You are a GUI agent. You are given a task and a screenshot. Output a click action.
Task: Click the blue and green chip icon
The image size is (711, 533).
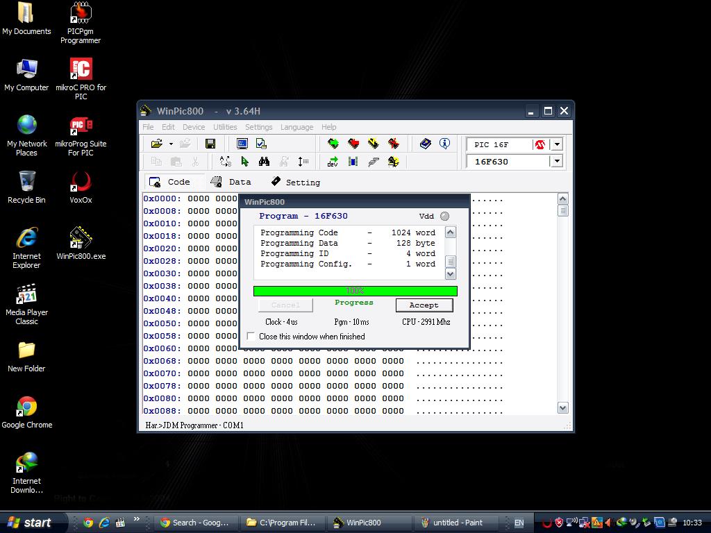[x=353, y=161]
